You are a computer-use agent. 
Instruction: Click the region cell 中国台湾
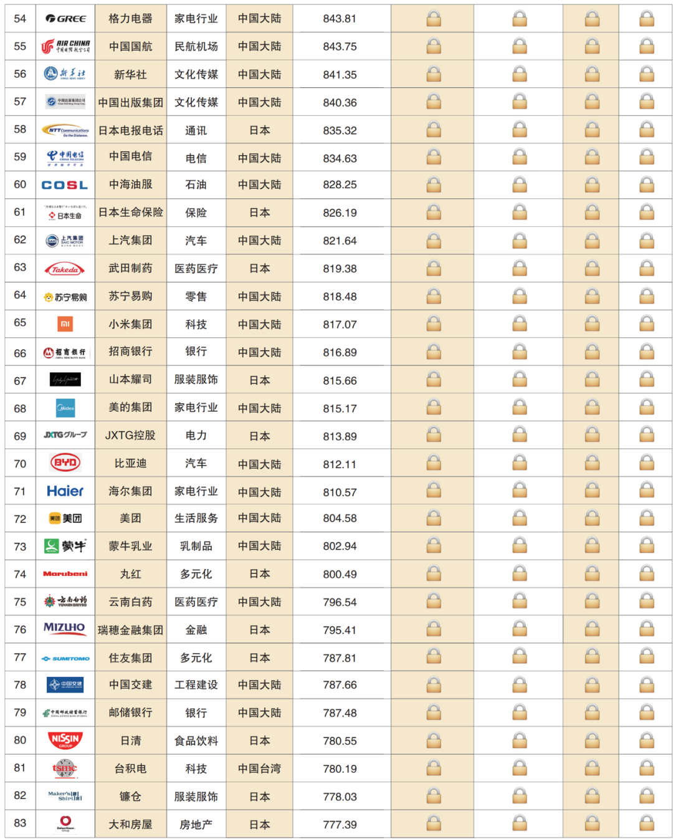coord(259,769)
